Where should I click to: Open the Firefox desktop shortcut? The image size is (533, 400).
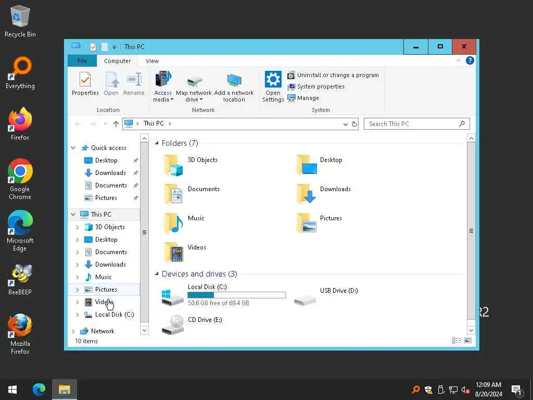[x=20, y=124]
